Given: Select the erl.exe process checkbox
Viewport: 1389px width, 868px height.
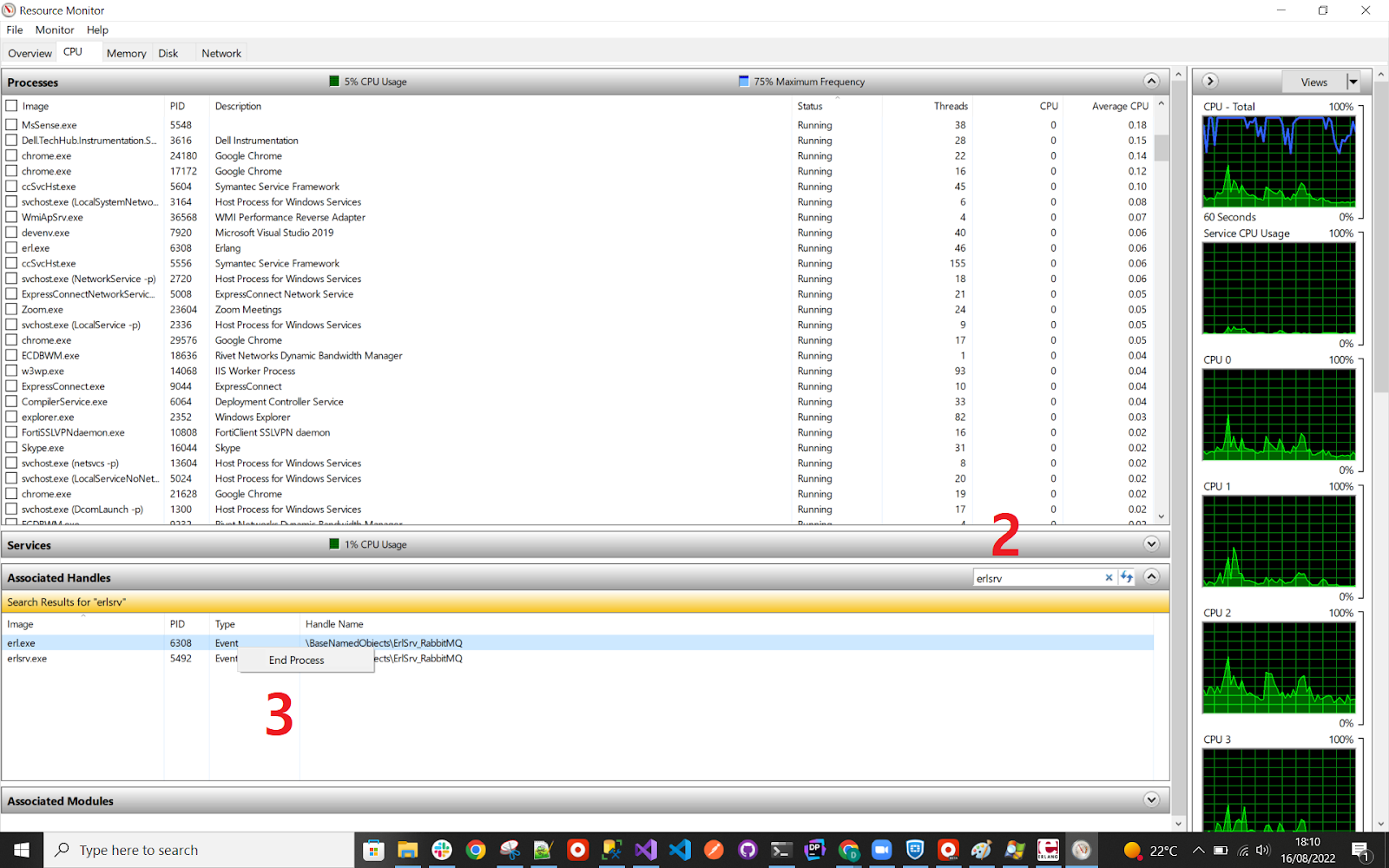Looking at the screenshot, I should click(x=12, y=248).
